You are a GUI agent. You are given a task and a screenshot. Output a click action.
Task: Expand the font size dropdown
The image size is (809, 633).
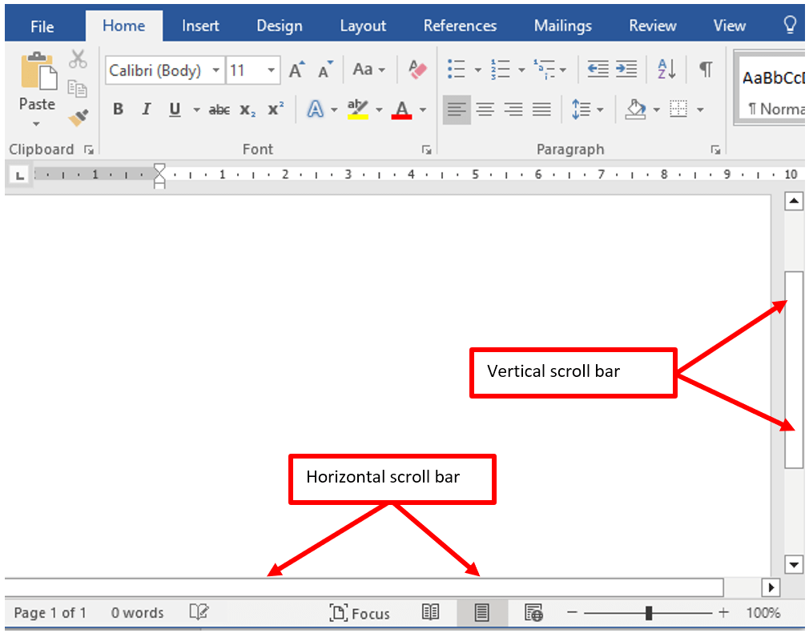(x=272, y=70)
